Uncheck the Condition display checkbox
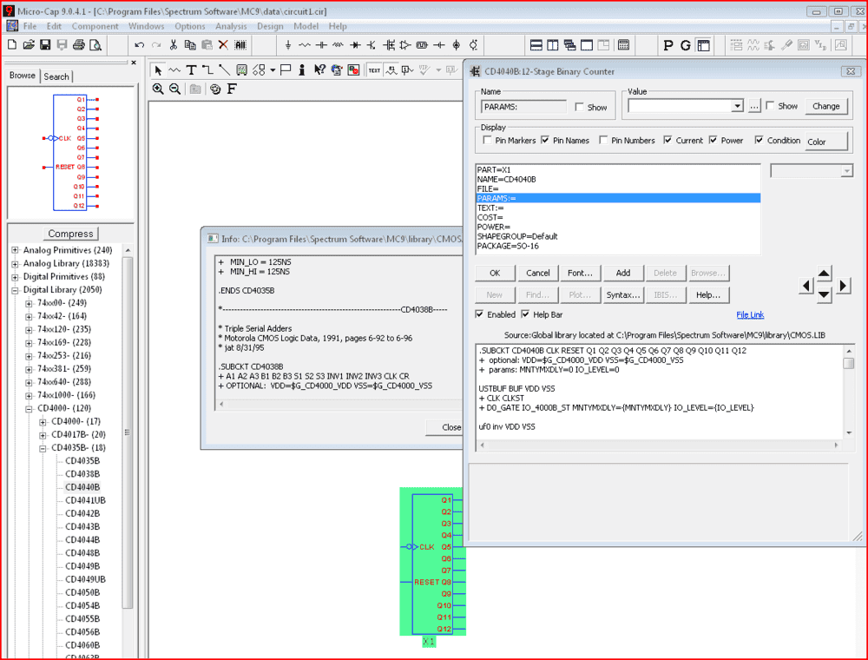 759,140
